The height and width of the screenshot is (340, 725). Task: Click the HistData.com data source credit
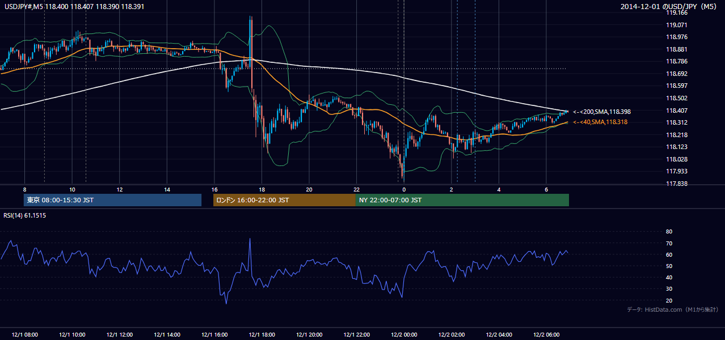(x=673, y=309)
